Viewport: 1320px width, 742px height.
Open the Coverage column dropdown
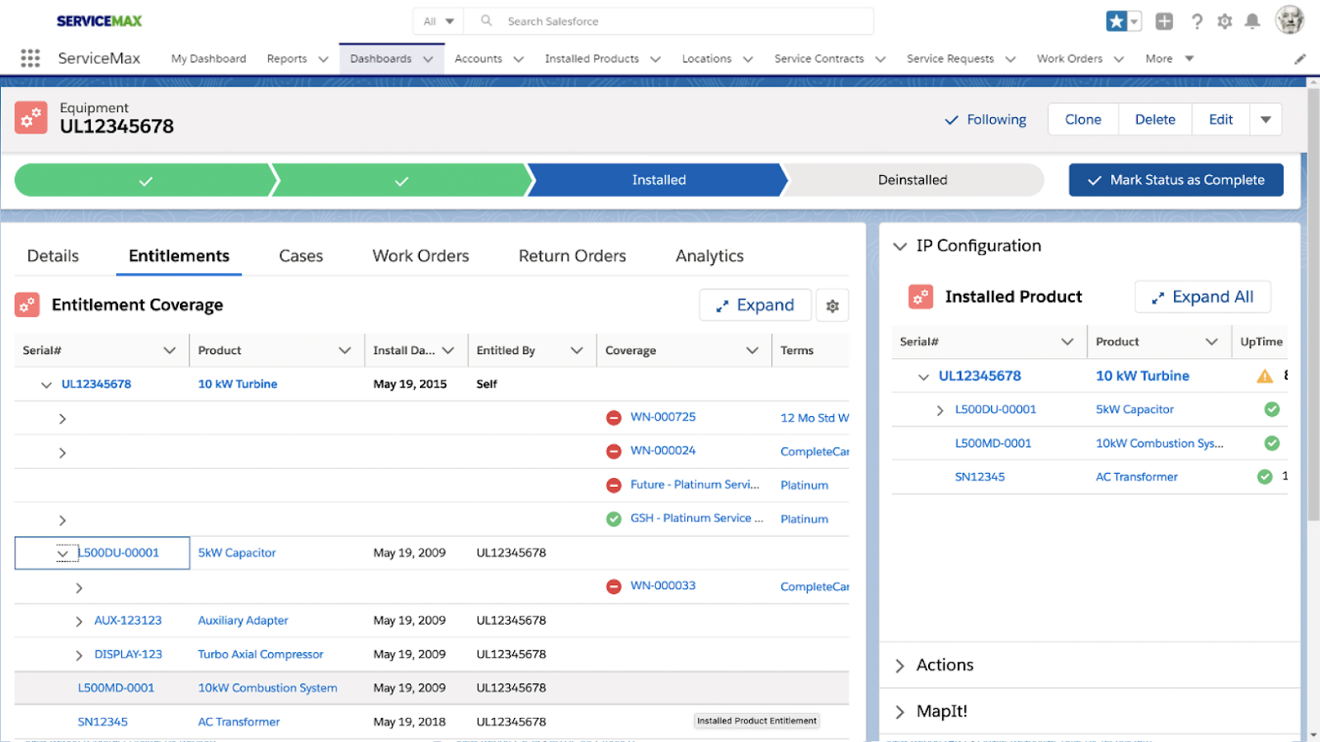click(752, 351)
